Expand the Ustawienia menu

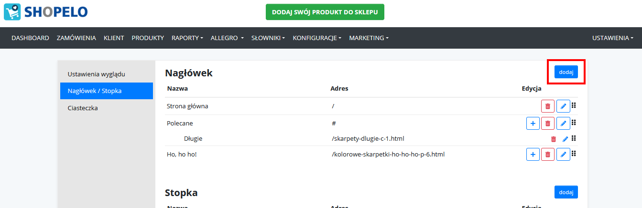coord(613,38)
